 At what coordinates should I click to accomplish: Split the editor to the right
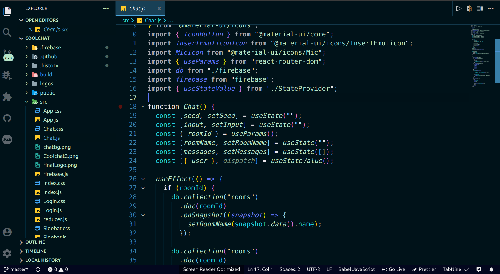tap(480, 8)
